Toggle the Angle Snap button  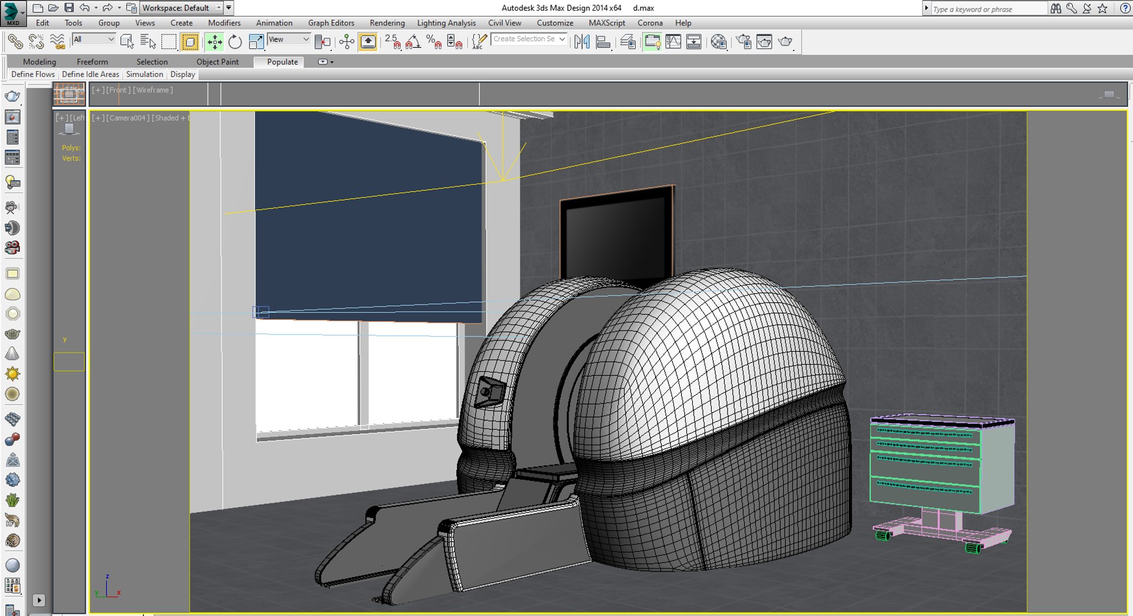413,42
